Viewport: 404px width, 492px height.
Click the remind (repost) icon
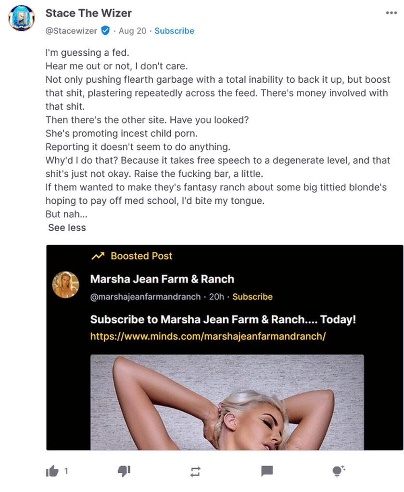point(195,471)
